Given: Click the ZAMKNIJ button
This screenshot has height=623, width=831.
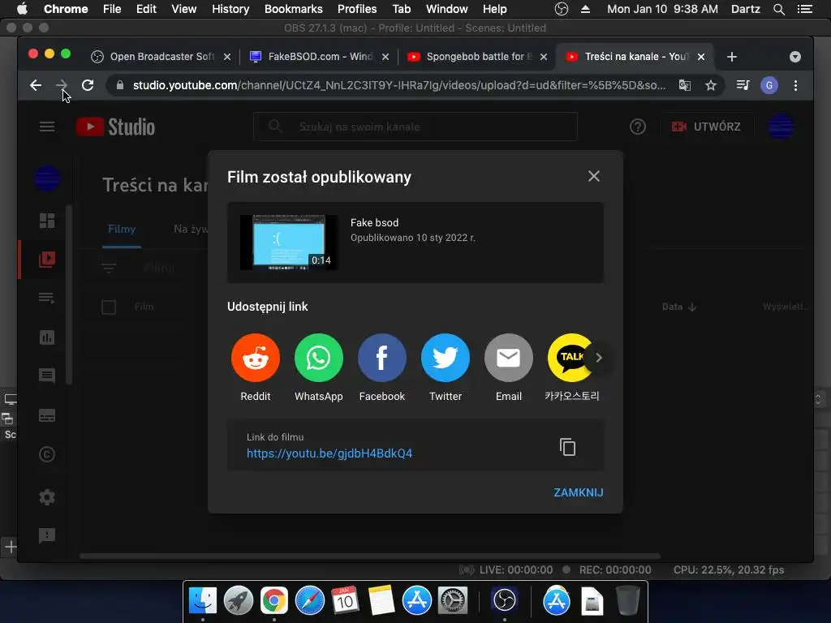Looking at the screenshot, I should pos(578,492).
